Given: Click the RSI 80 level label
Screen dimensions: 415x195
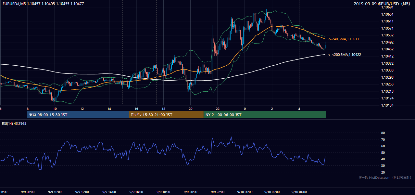Looking at the screenshot, I should point(383,133).
